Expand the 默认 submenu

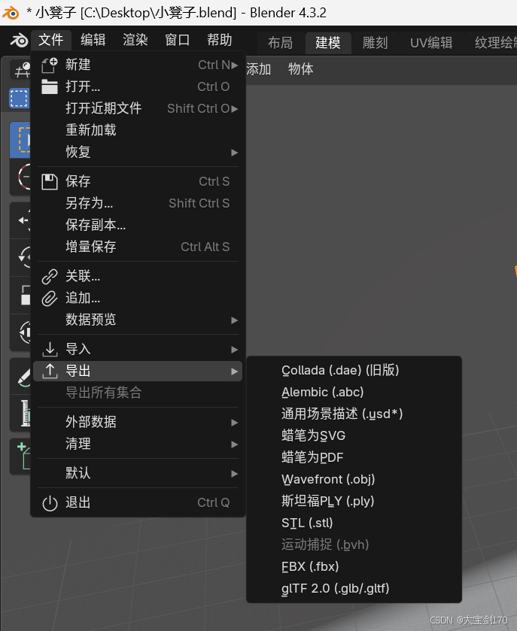138,474
